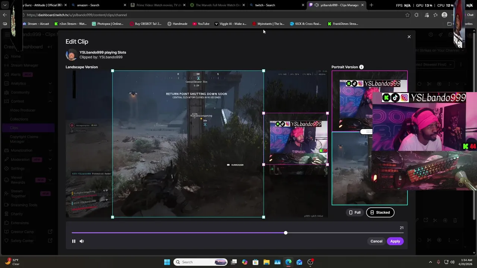Screen dimensions: 477x268
Task: Apply the clip edits
Action: [395, 241]
